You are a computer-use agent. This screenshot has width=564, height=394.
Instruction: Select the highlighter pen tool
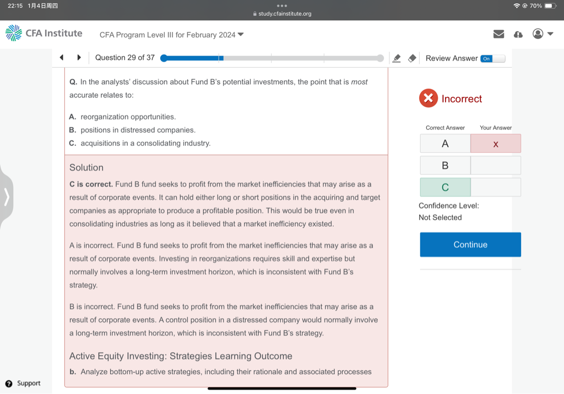point(396,58)
